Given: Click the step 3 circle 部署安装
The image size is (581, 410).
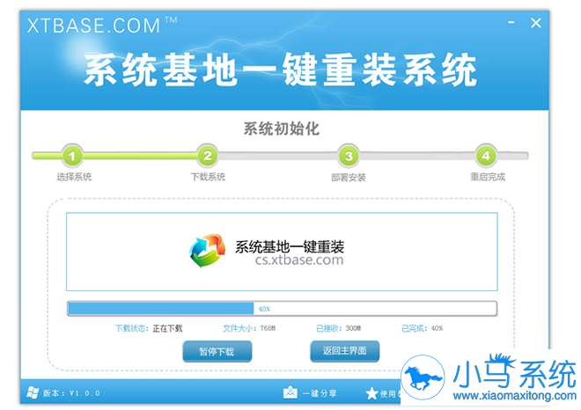Looking at the screenshot, I should (x=349, y=156).
